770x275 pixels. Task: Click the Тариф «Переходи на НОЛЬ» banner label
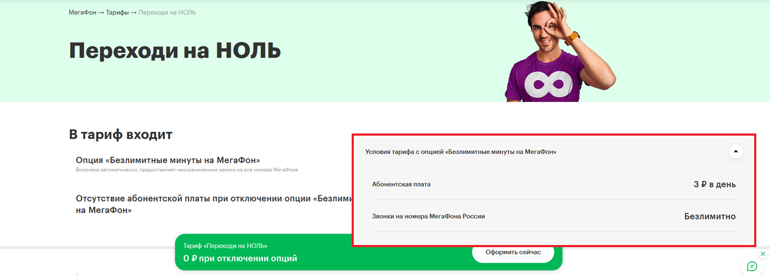[225, 246]
